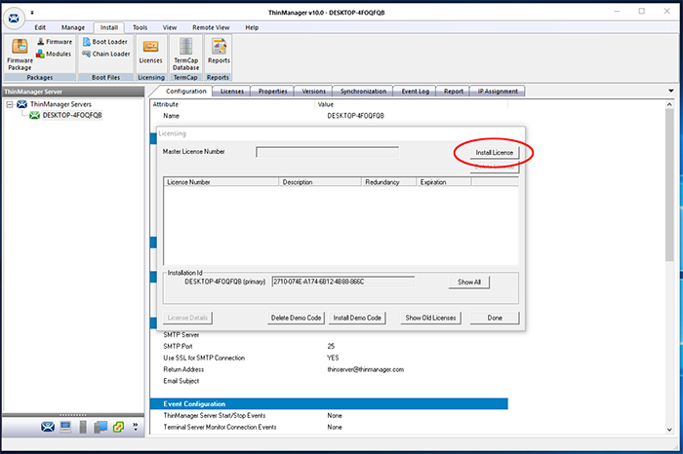Image resolution: width=683 pixels, height=454 pixels.
Task: Switch to the Licenses tab
Action: point(232,92)
